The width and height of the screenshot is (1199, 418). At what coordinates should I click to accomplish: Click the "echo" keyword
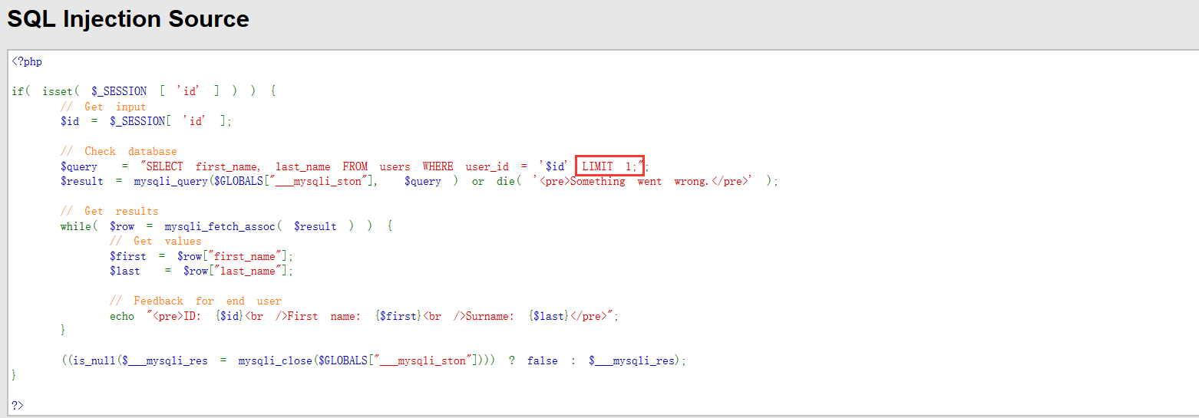[x=122, y=316]
